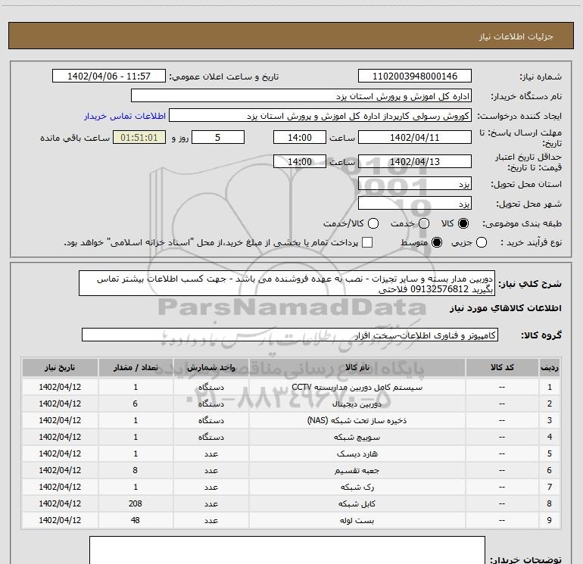583x564 pixels.
Task: Choose the کالا/خدمت radio option
Action: click(373, 223)
